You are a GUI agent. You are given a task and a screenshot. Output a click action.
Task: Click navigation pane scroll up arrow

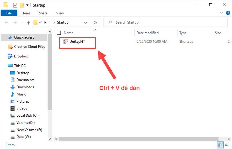(50, 32)
